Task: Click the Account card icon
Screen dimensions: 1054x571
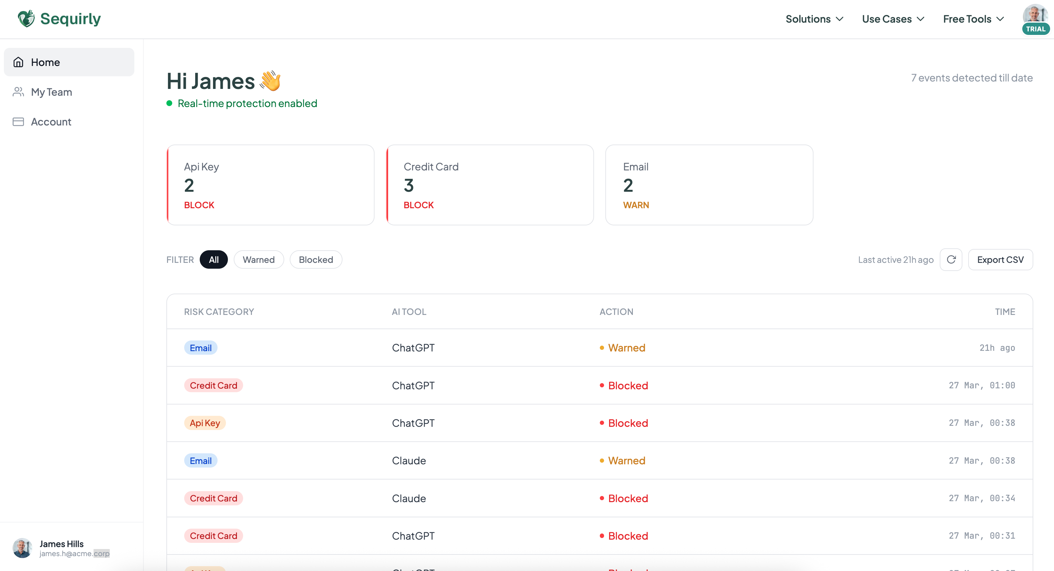Action: (18, 121)
